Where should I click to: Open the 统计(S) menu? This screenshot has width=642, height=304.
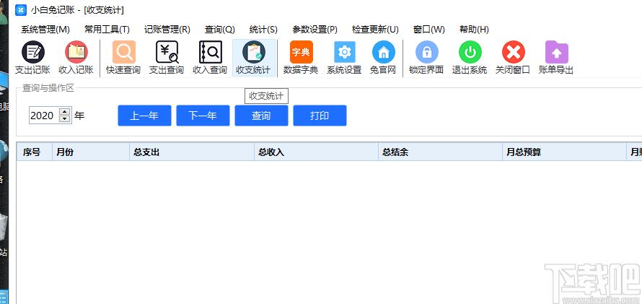[263, 30]
